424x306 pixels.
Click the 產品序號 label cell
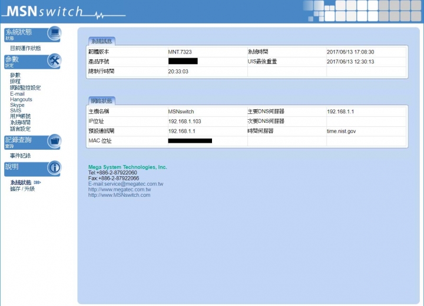click(x=127, y=62)
